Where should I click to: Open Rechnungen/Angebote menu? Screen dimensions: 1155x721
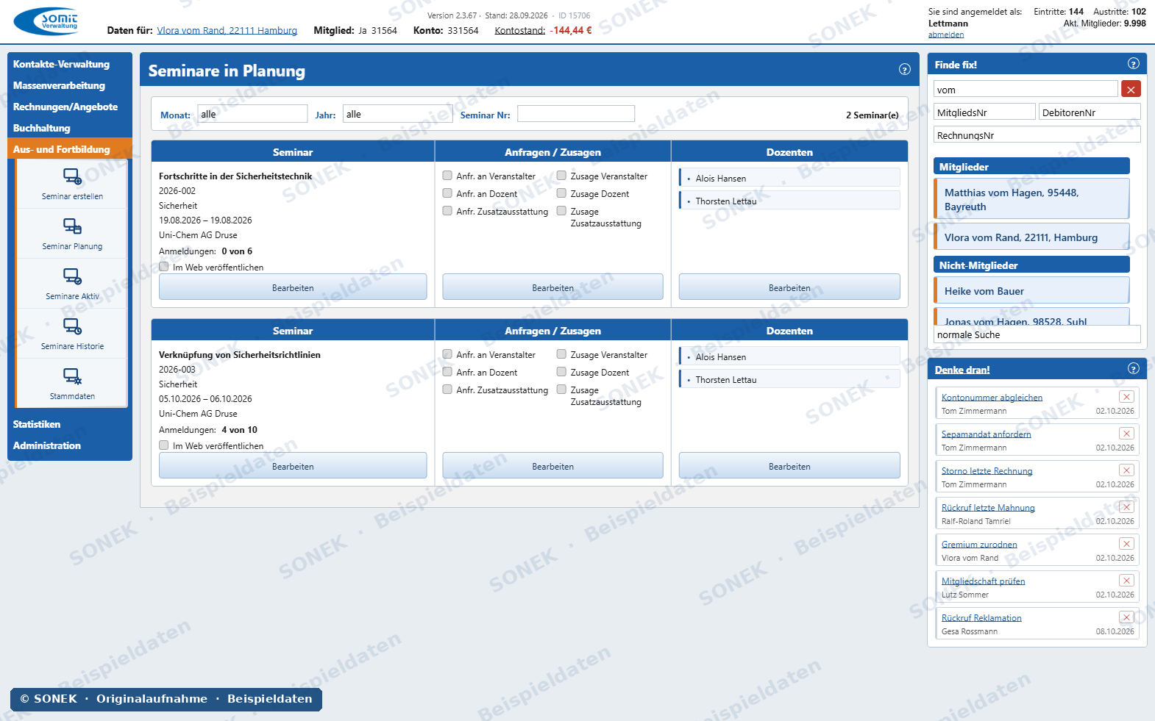(x=65, y=107)
